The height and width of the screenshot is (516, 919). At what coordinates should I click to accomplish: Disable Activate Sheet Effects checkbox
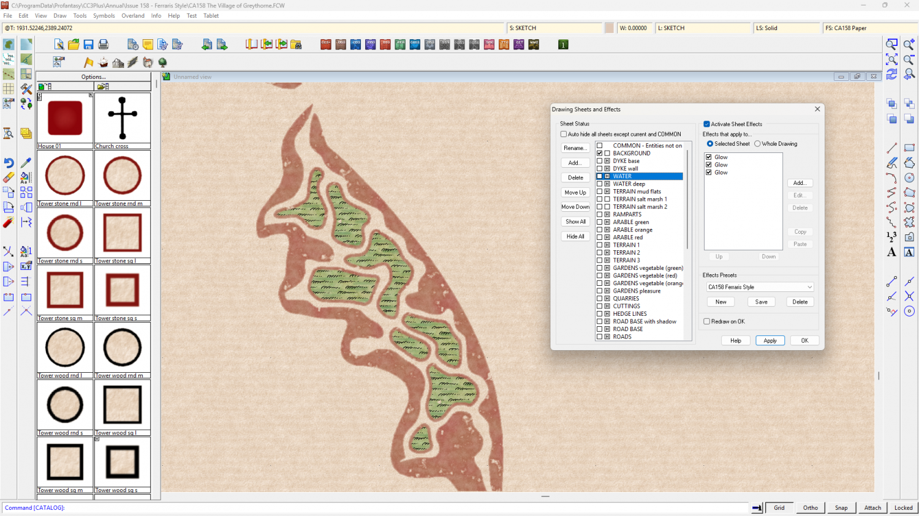(706, 124)
